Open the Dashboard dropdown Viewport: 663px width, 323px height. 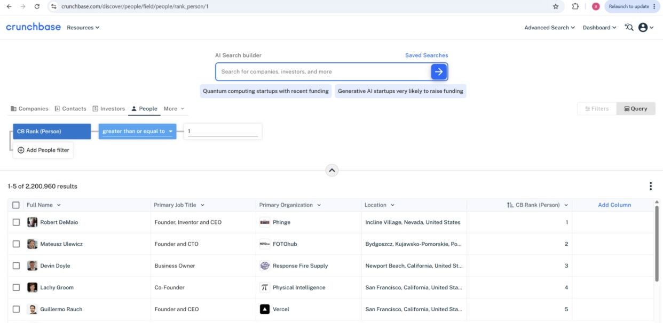coord(599,28)
